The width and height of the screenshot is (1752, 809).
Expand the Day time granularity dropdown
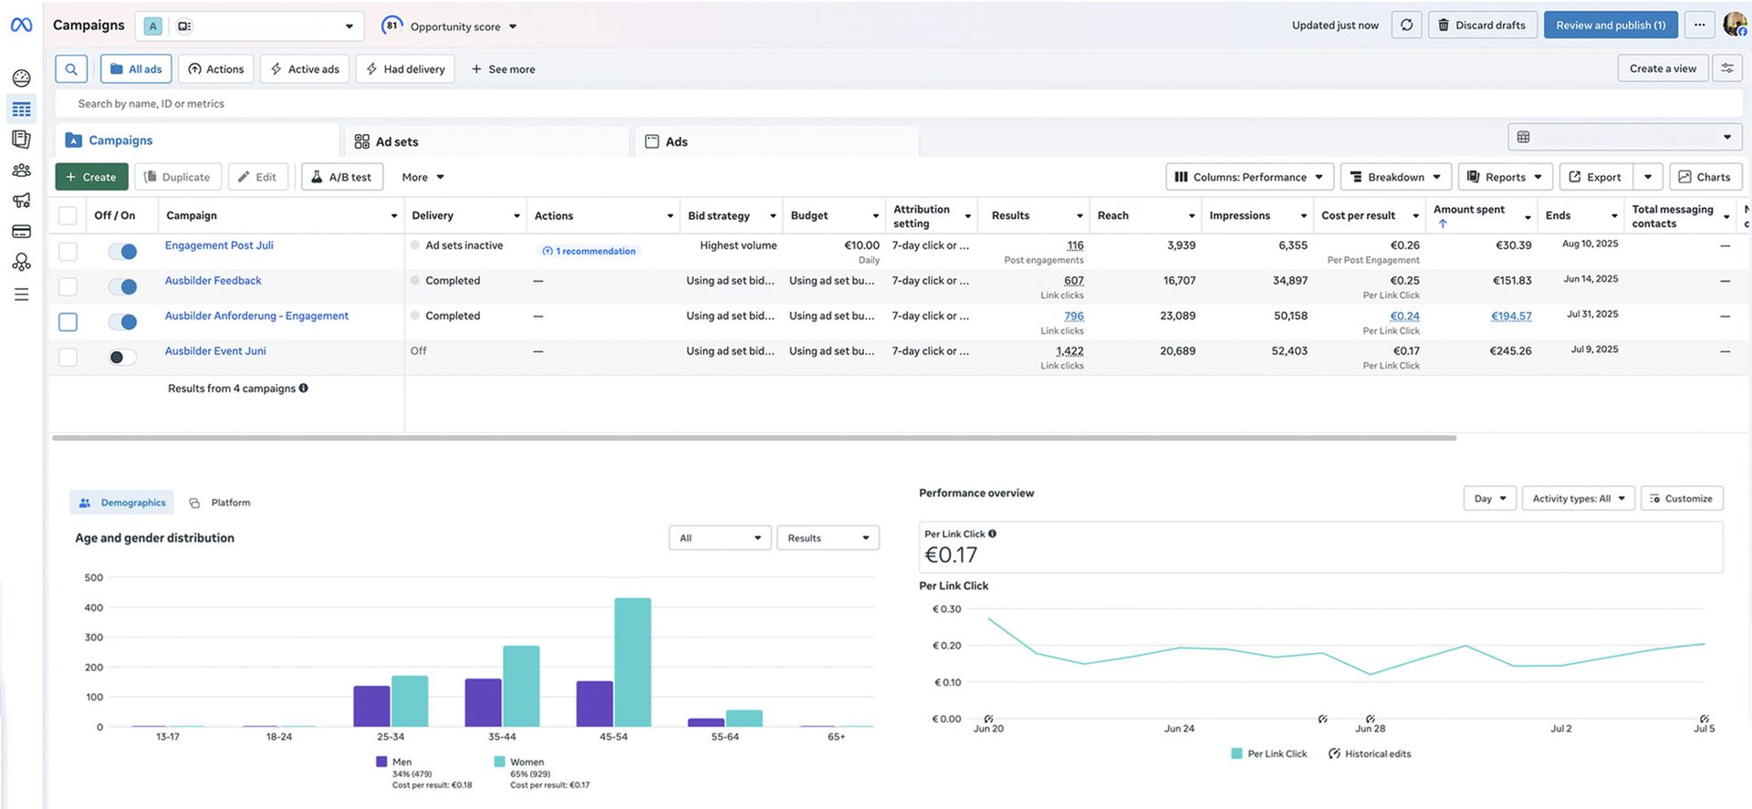coord(1489,499)
